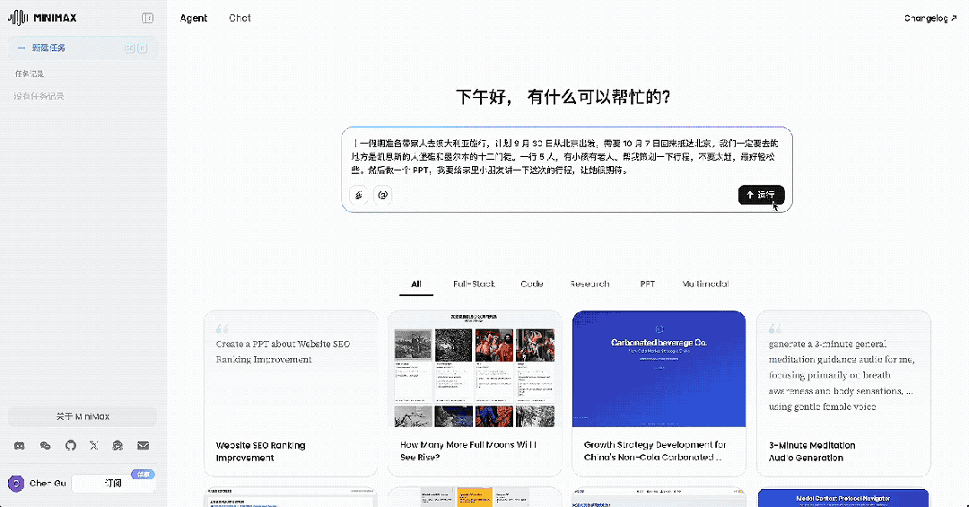
Task: Click the icon between X and email
Action: pos(118,445)
